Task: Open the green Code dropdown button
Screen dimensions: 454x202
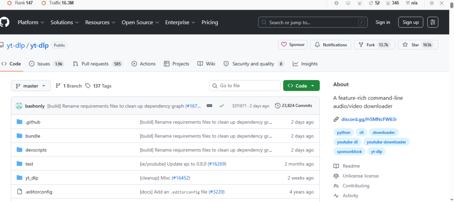Action: point(301,86)
